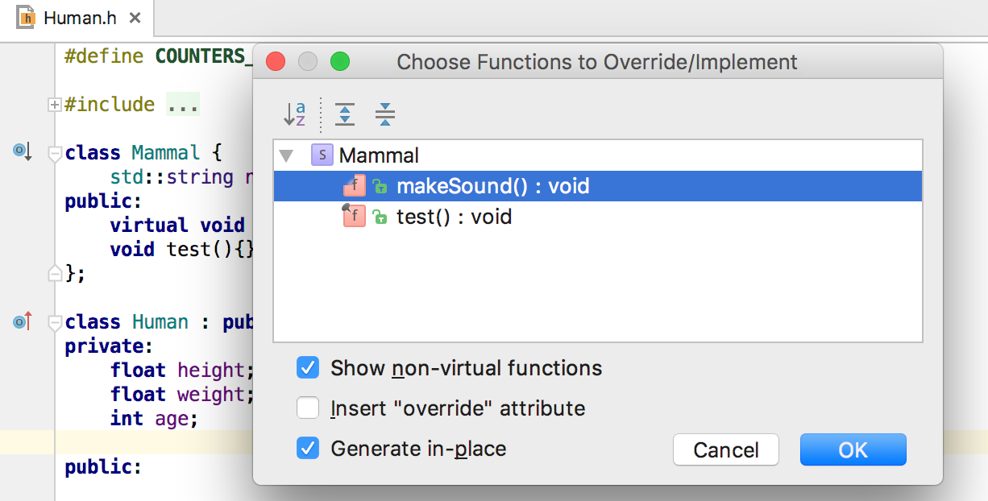The height and width of the screenshot is (501, 988).
Task: Switch to the Human.h editor tab
Action: click(81, 17)
